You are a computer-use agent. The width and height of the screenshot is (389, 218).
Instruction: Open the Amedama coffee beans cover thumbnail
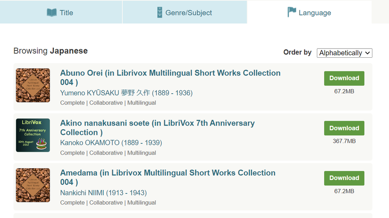[33, 185]
